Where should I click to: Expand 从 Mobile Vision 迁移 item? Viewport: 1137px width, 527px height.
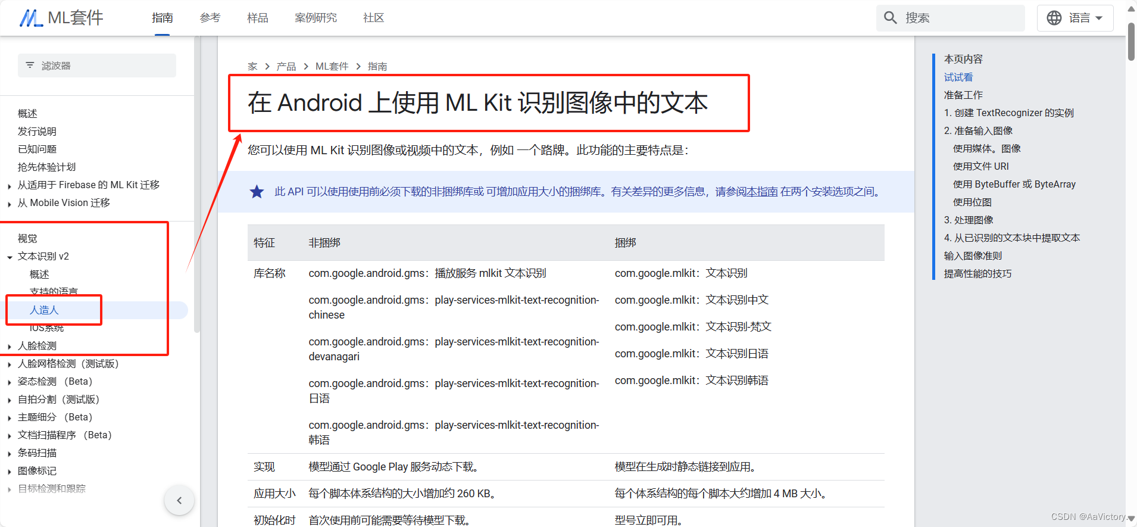point(10,204)
